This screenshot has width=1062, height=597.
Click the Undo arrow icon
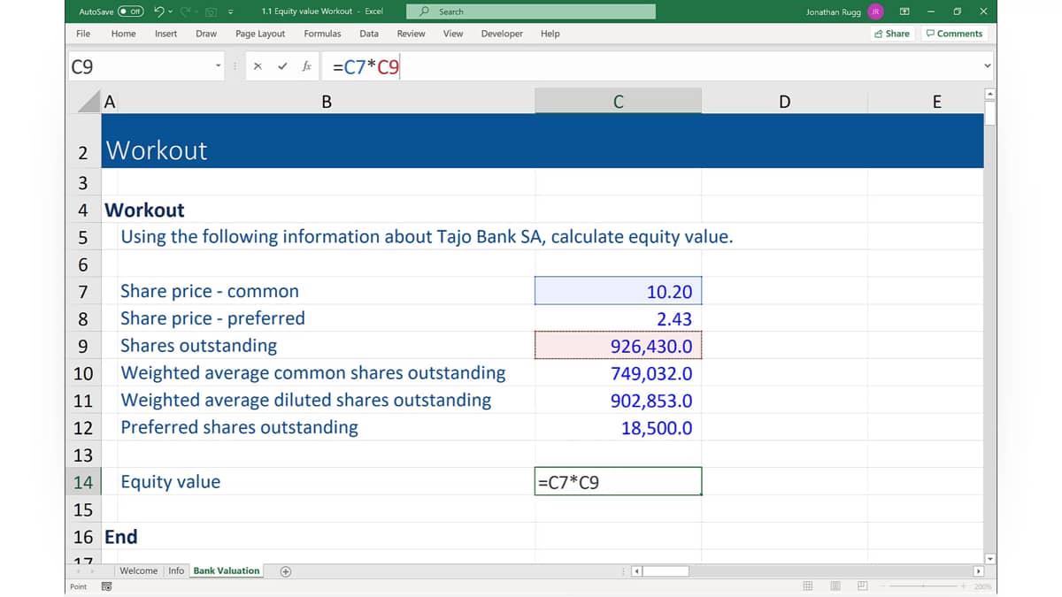click(x=158, y=11)
